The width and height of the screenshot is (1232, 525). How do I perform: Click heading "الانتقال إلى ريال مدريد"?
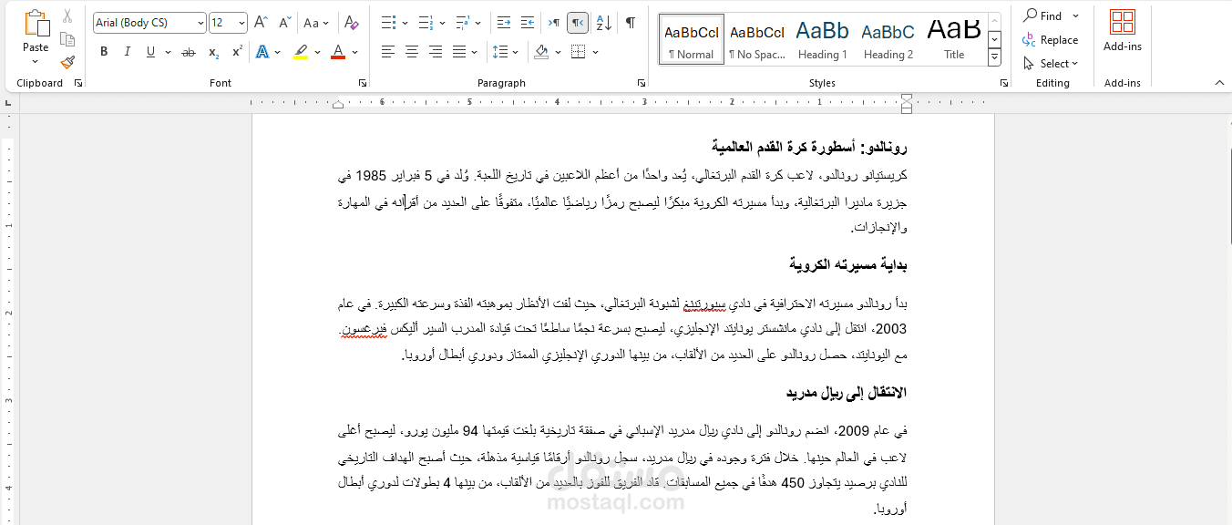point(847,393)
